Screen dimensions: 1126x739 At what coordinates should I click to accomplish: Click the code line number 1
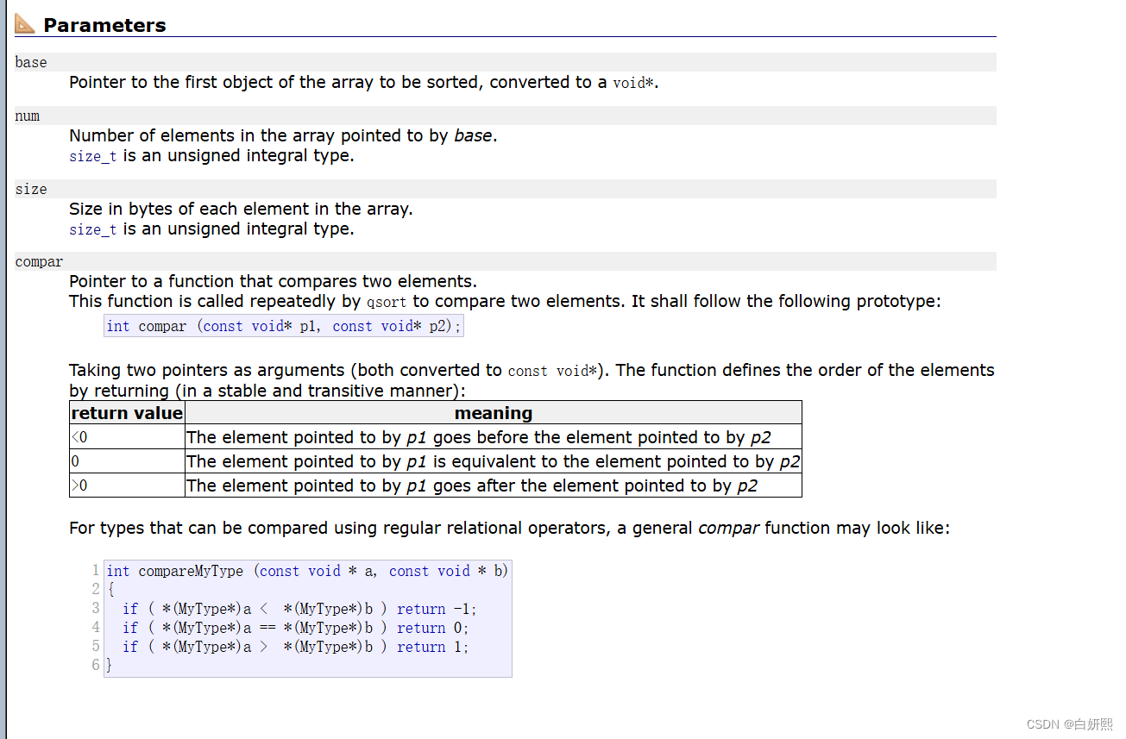(x=96, y=571)
